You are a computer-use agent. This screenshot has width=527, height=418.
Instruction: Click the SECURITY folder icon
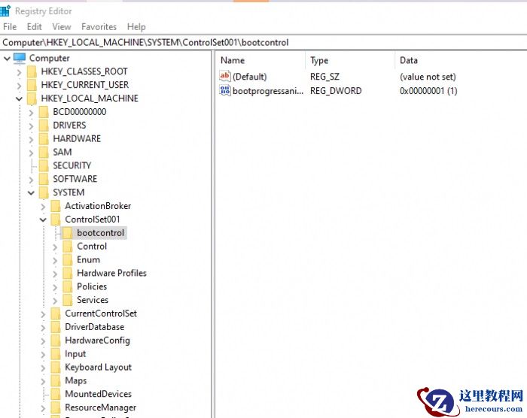[x=44, y=165]
